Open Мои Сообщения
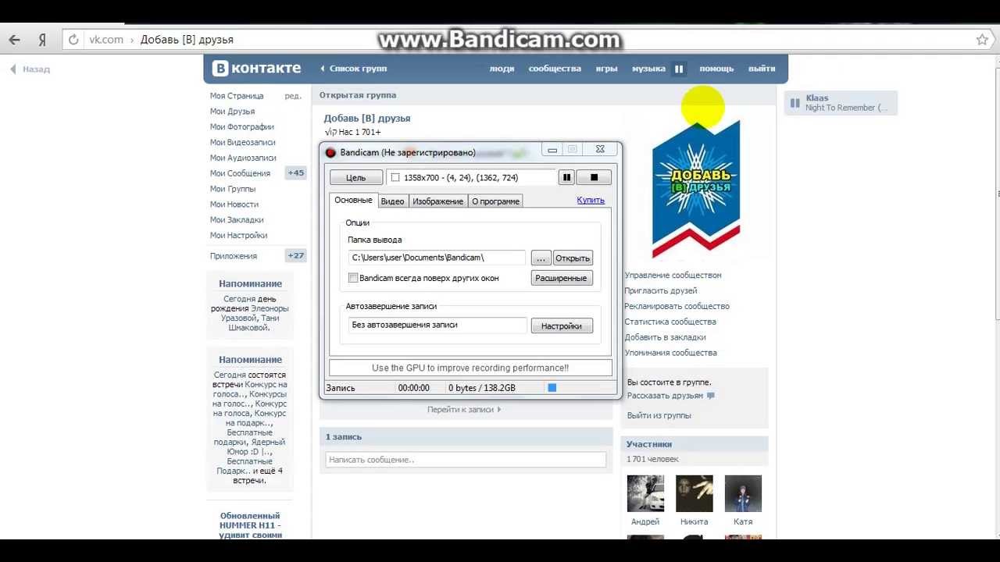The width and height of the screenshot is (1000, 562). 240,173
